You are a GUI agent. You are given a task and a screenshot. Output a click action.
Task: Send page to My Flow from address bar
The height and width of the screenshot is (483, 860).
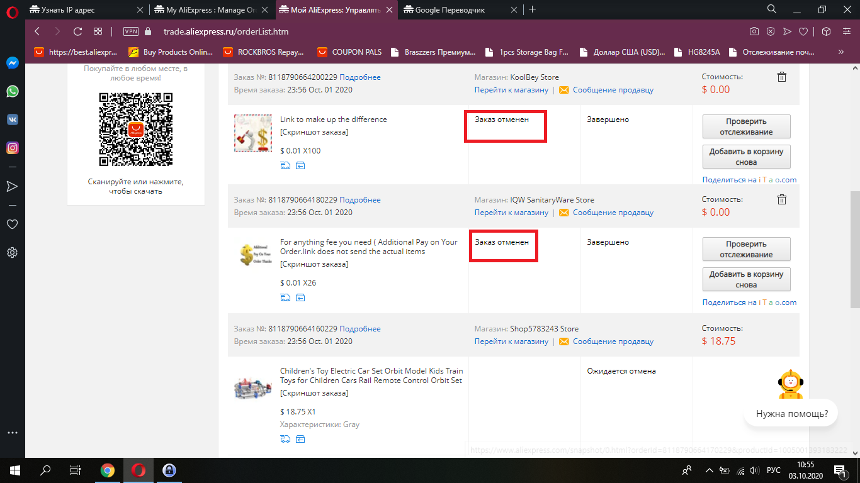(x=787, y=31)
